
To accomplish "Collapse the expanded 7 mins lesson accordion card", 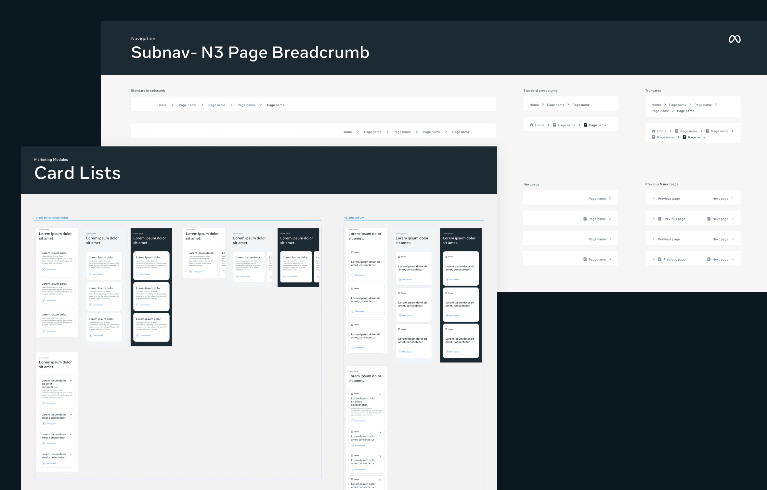I will point(380,394).
